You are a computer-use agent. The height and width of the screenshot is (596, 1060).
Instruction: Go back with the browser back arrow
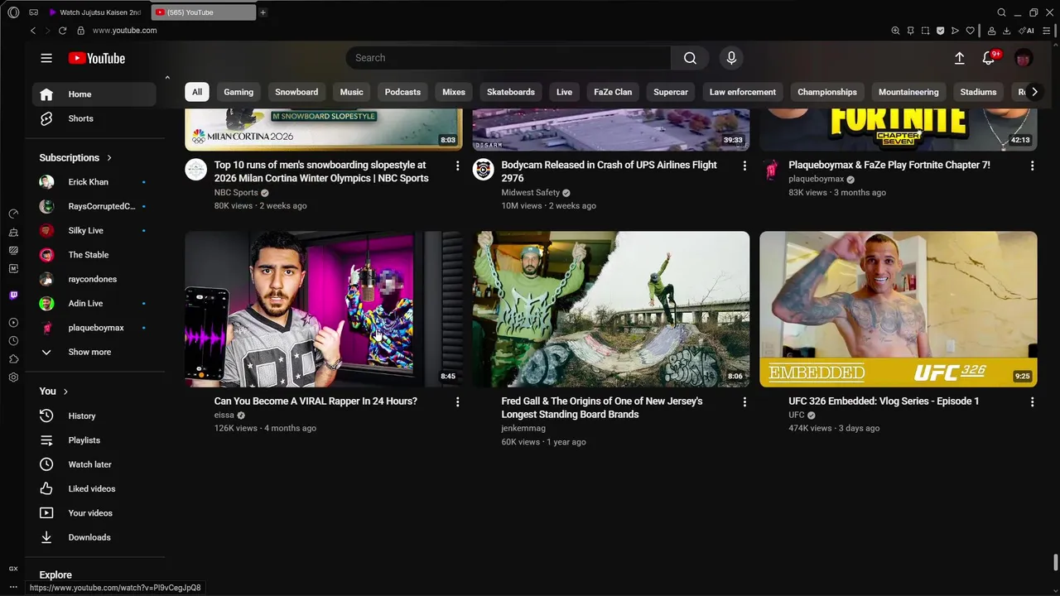pos(33,31)
